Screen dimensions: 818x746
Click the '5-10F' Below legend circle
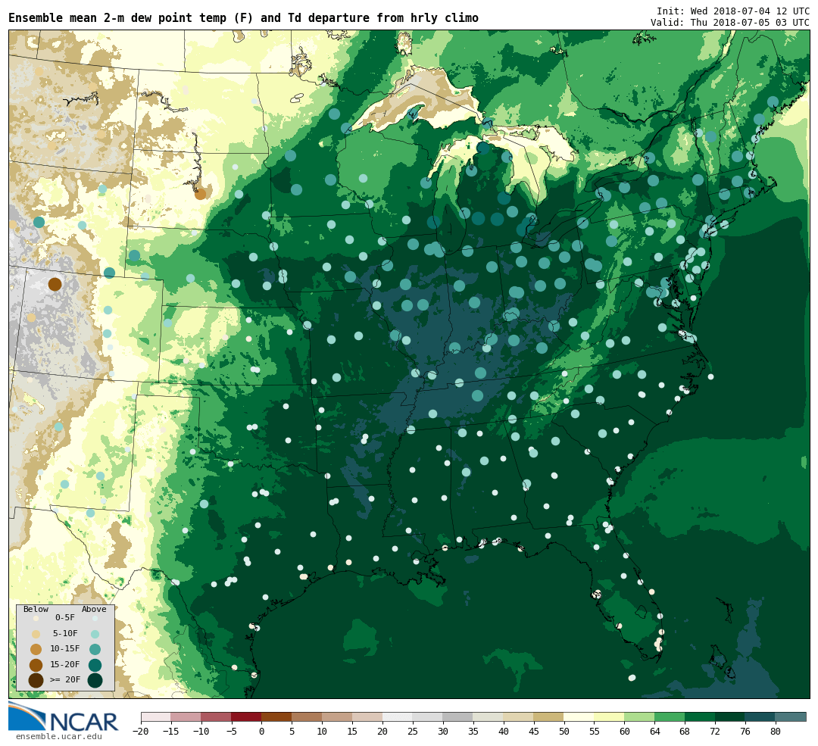click(x=36, y=634)
